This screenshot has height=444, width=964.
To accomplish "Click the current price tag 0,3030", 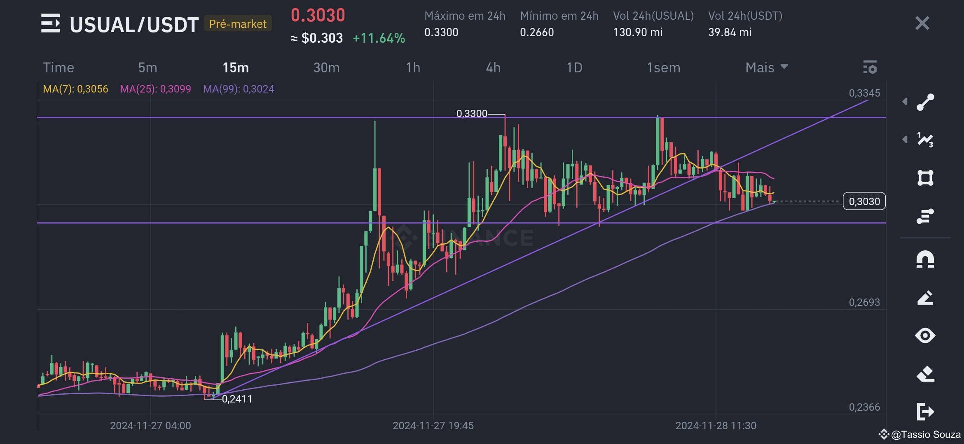I will pos(864,201).
